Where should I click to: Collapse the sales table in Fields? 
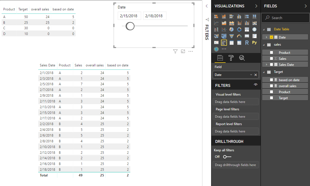(x=264, y=45)
